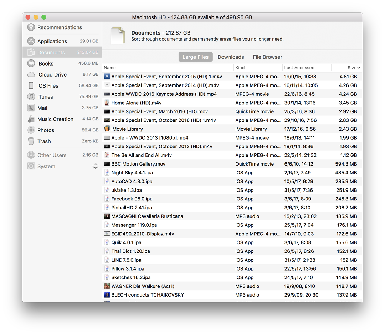Screen dimensions: 385x334
Task: Click the Trash bin icon
Action: pos(31,141)
